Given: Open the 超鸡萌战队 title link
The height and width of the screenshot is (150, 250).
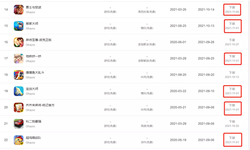Looking at the screenshot, I should 33,138.
